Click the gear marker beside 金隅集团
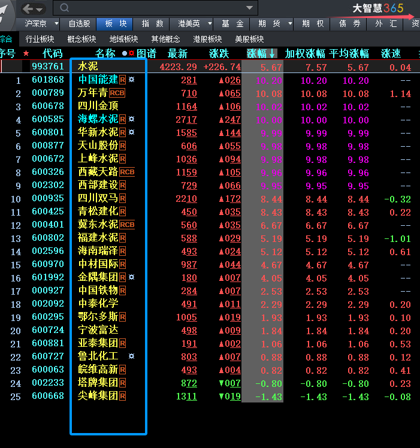420x448 pixels. [x=132, y=277]
